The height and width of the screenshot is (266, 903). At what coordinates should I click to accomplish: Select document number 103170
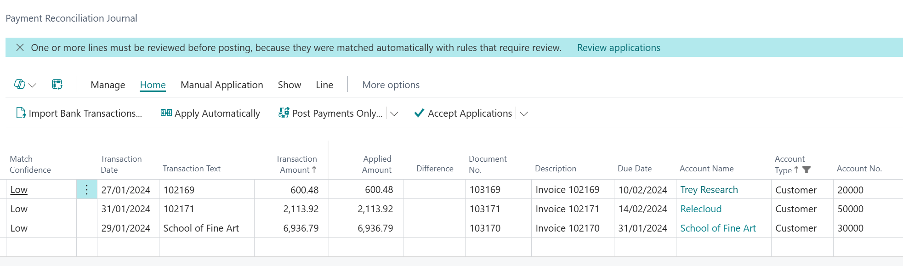tap(498, 228)
